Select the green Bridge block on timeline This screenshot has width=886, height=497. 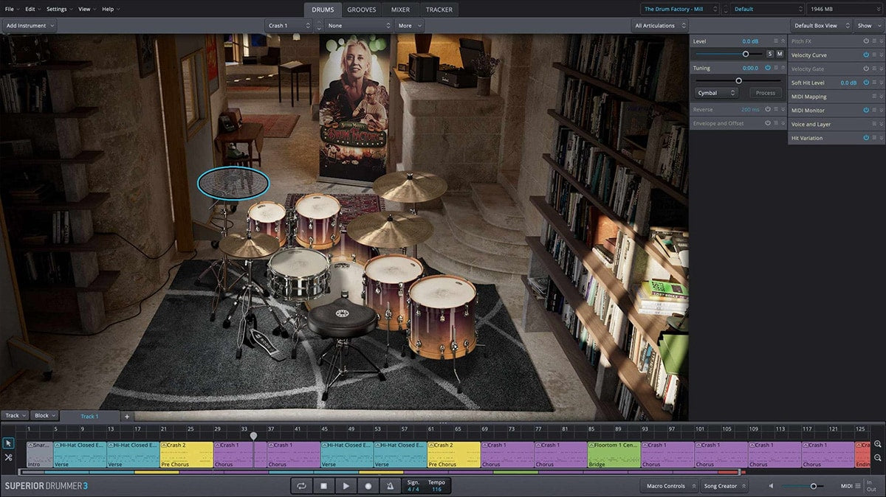pos(614,454)
